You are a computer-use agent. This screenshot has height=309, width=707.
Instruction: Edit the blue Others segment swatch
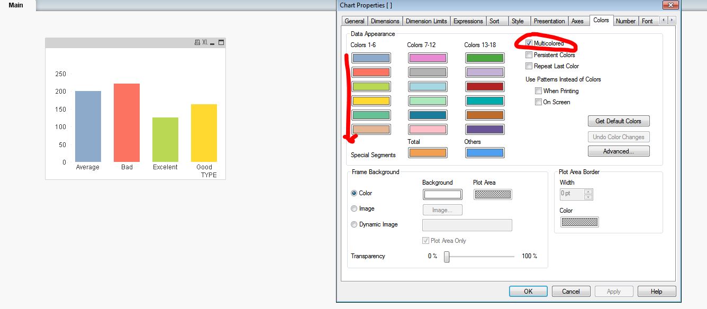tap(485, 153)
